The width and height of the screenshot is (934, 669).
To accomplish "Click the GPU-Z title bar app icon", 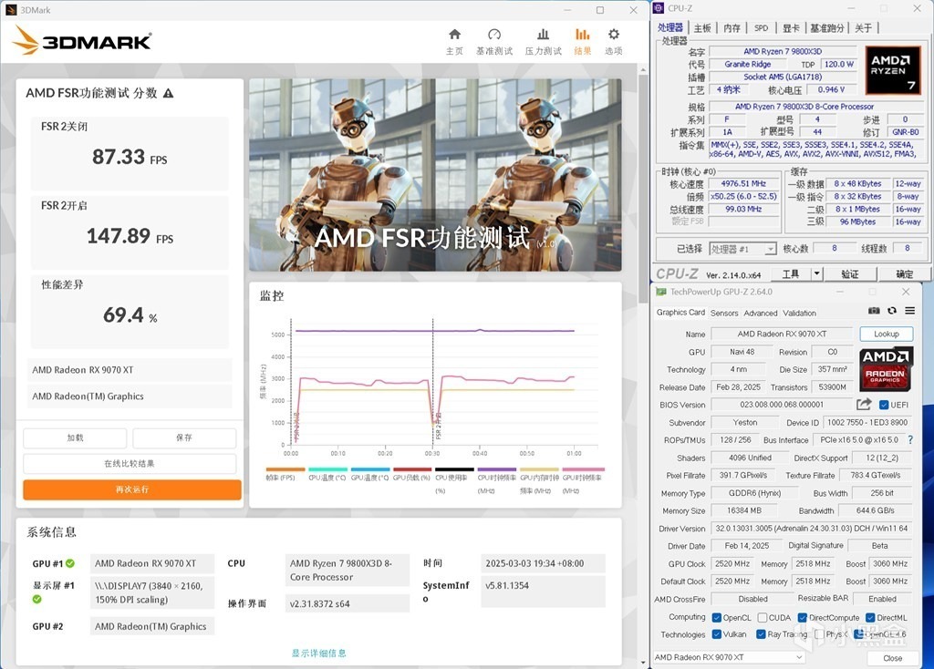I will [x=660, y=292].
